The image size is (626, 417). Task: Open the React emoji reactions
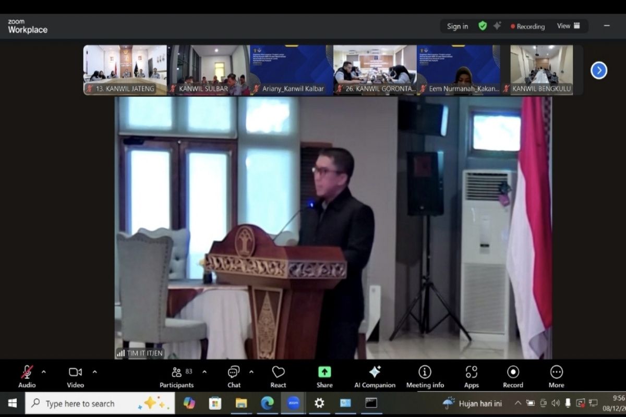click(x=278, y=376)
